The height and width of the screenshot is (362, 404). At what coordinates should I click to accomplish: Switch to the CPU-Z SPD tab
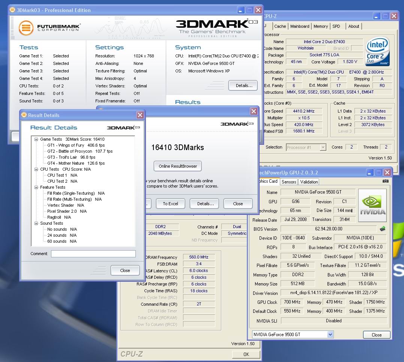(x=336, y=26)
